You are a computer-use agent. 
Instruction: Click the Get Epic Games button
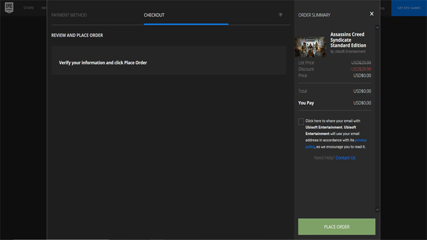(409, 8)
